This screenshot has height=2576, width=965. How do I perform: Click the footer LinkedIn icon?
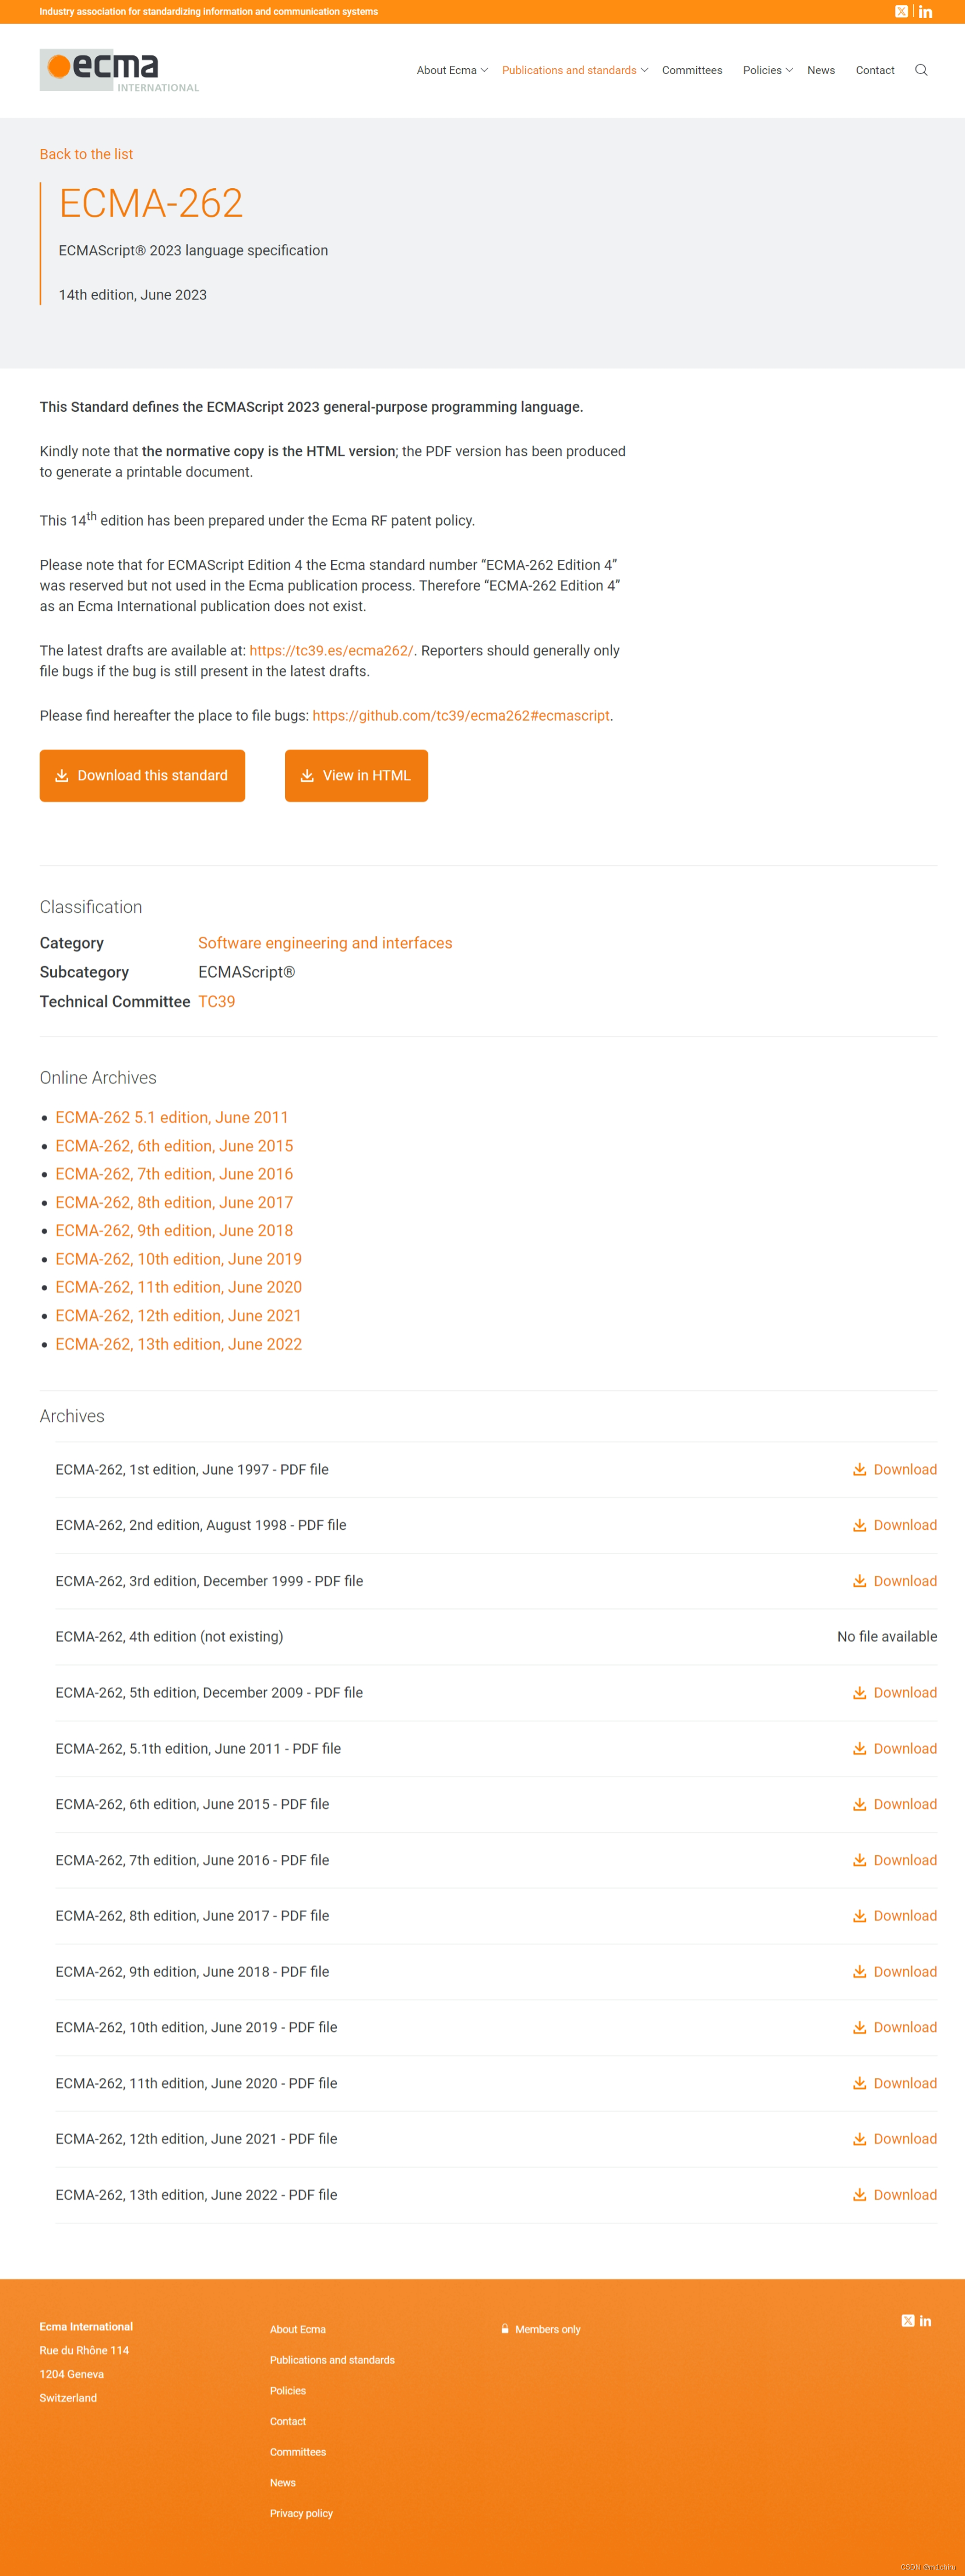click(926, 2320)
